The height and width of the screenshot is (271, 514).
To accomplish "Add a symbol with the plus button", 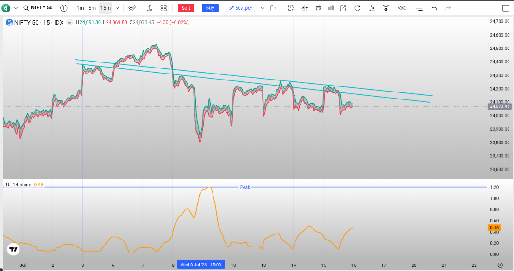I will [x=64, y=8].
